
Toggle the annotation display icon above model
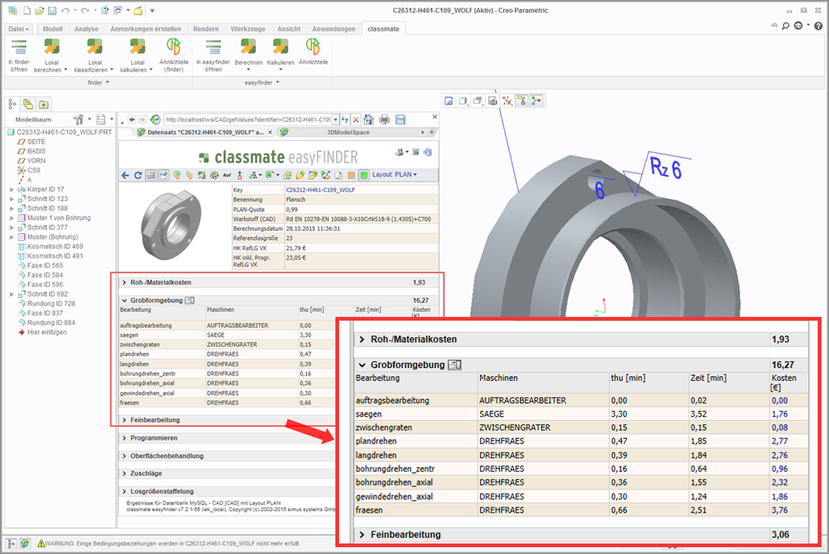pyautogui.click(x=521, y=101)
